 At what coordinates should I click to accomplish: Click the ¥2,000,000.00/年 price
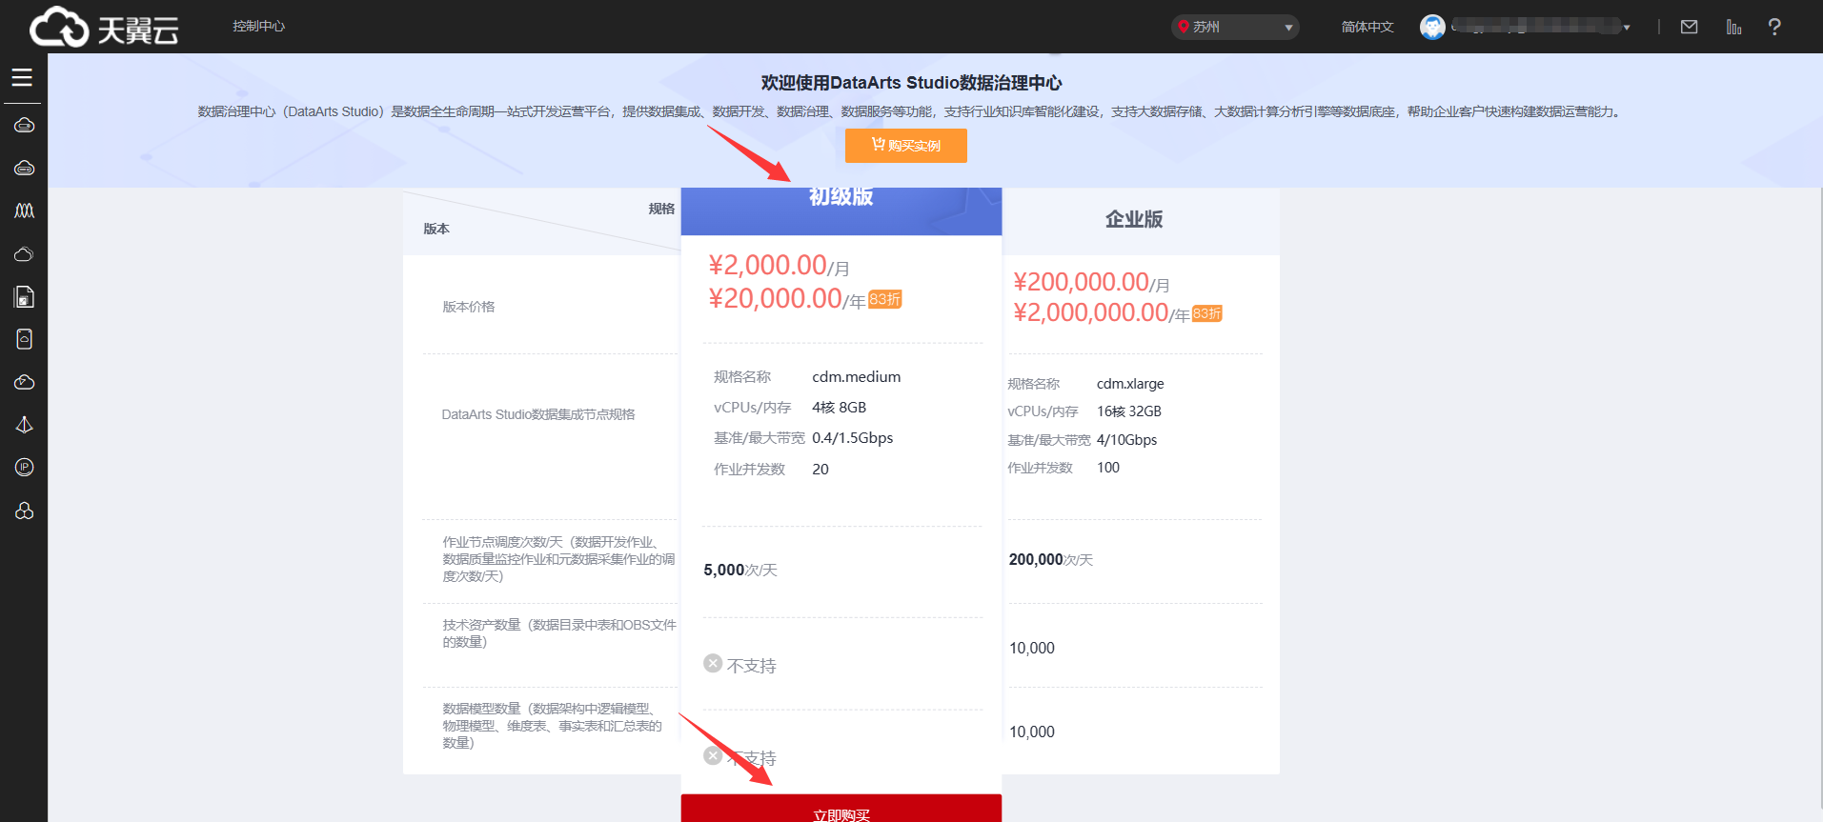[1102, 313]
